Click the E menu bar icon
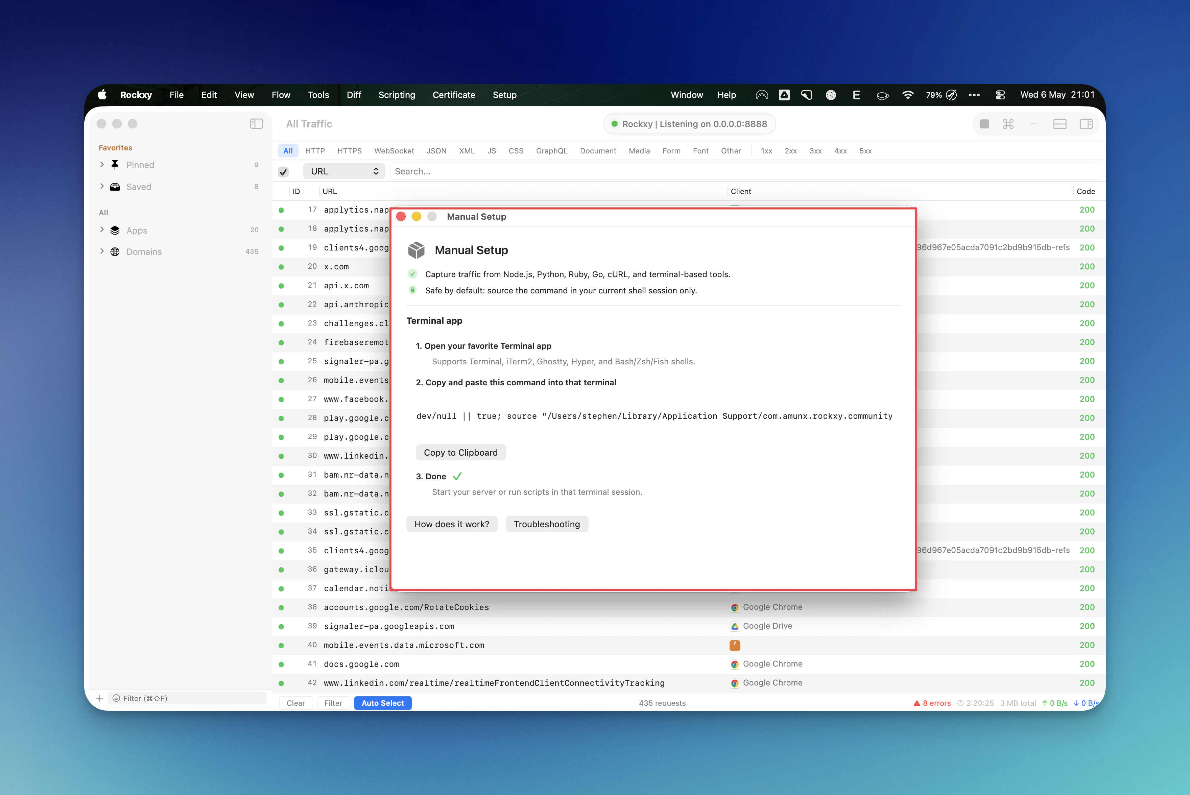This screenshot has height=795, width=1190. click(856, 95)
